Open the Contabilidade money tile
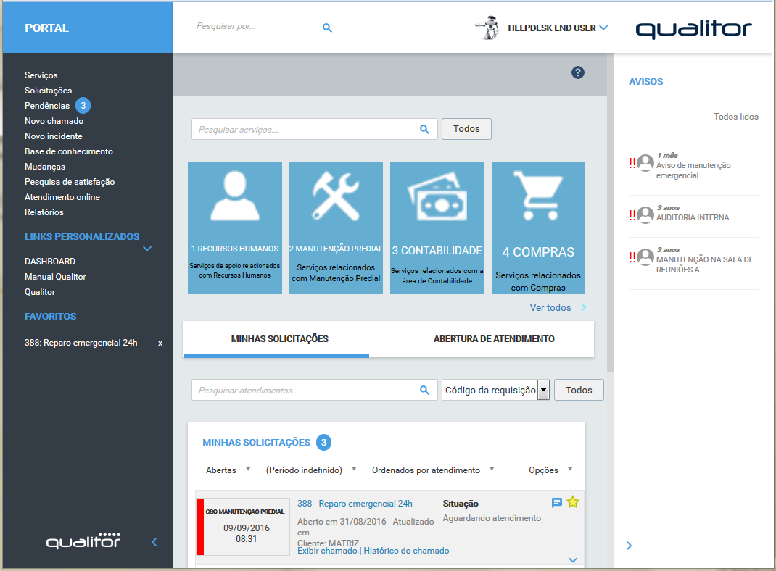This screenshot has height=571, width=776. coord(437,227)
